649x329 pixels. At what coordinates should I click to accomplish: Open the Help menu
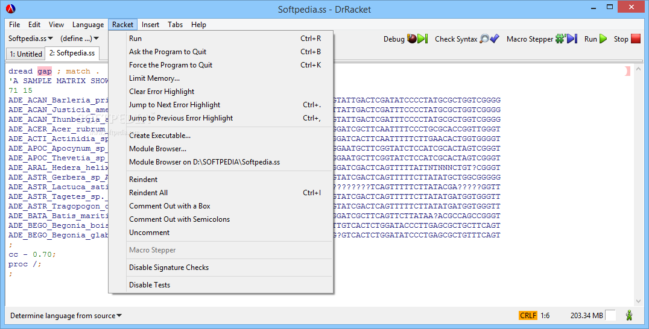(198, 24)
